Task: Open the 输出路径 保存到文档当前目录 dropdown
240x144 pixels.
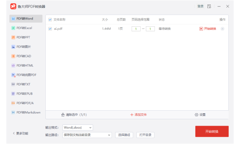Action: point(87,135)
